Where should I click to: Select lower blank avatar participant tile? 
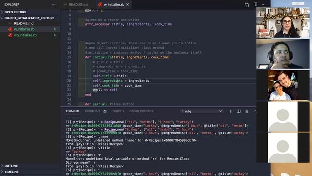(x=283, y=148)
